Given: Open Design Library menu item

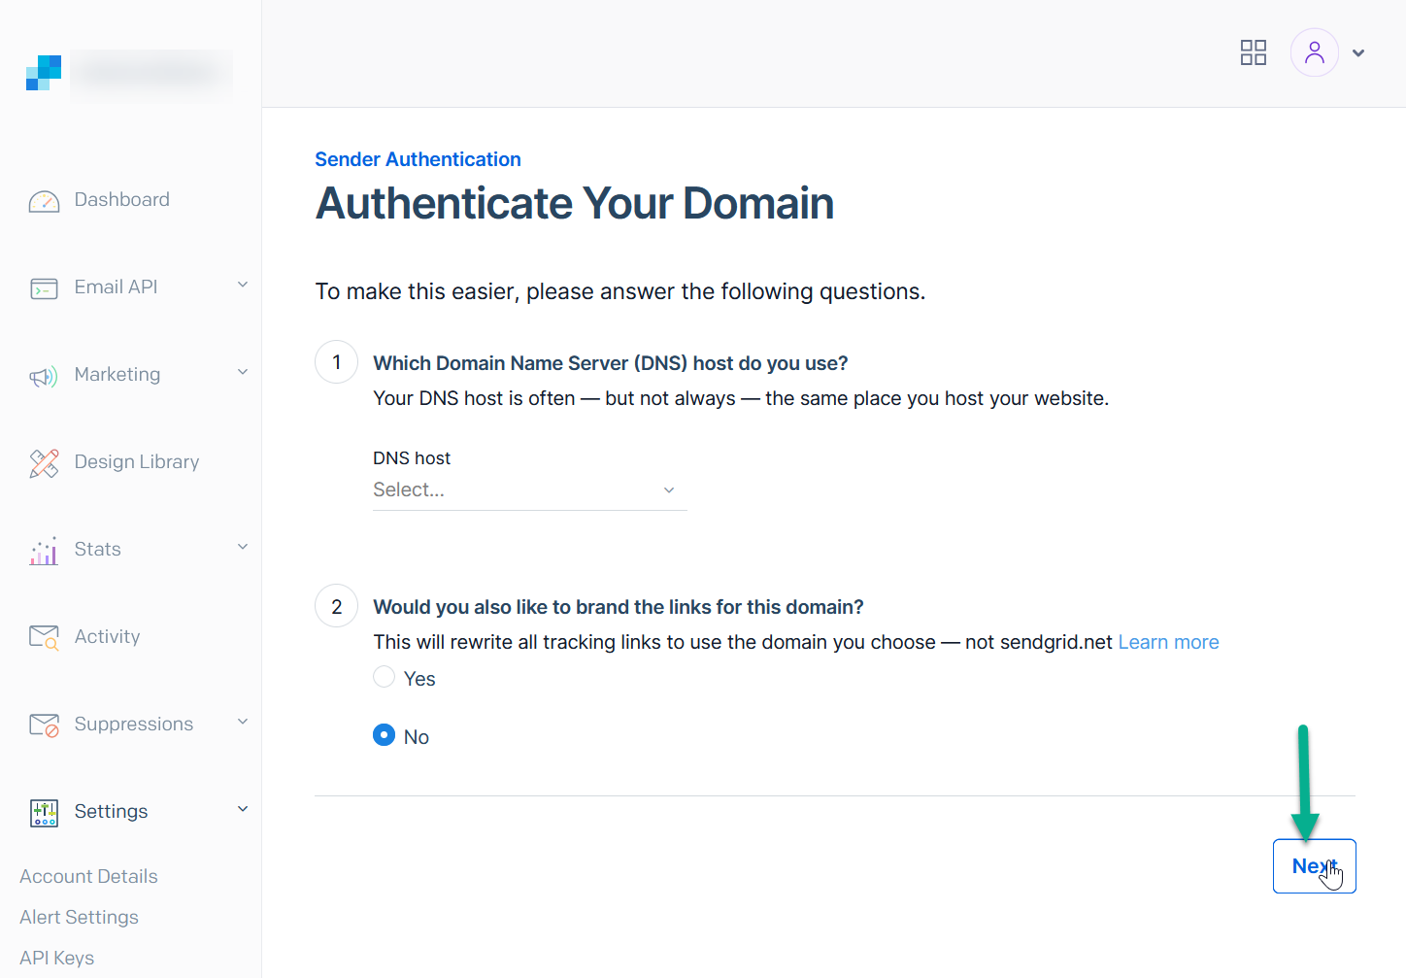Looking at the screenshot, I should (137, 461).
